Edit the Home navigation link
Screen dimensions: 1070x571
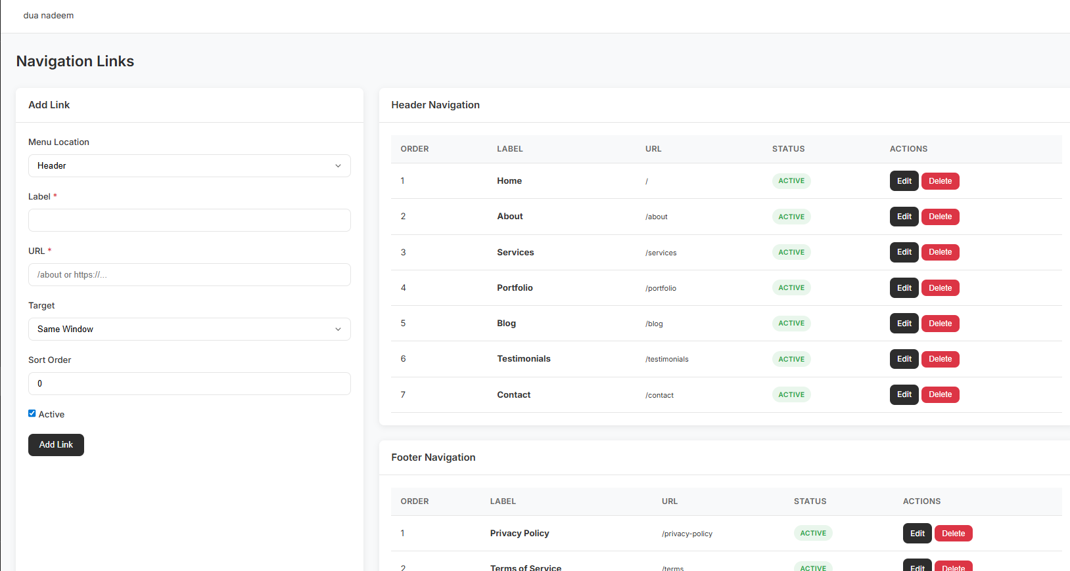point(904,181)
